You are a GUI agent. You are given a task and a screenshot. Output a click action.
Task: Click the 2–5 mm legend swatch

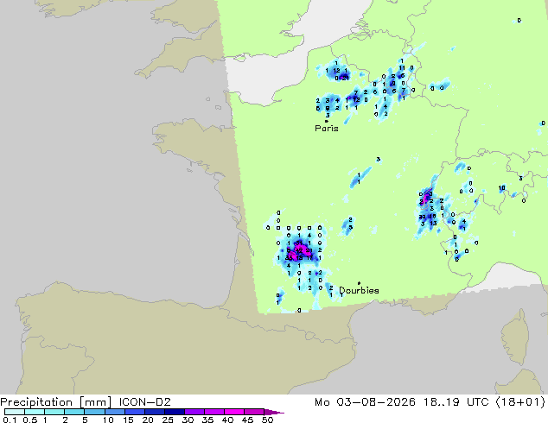point(74,412)
